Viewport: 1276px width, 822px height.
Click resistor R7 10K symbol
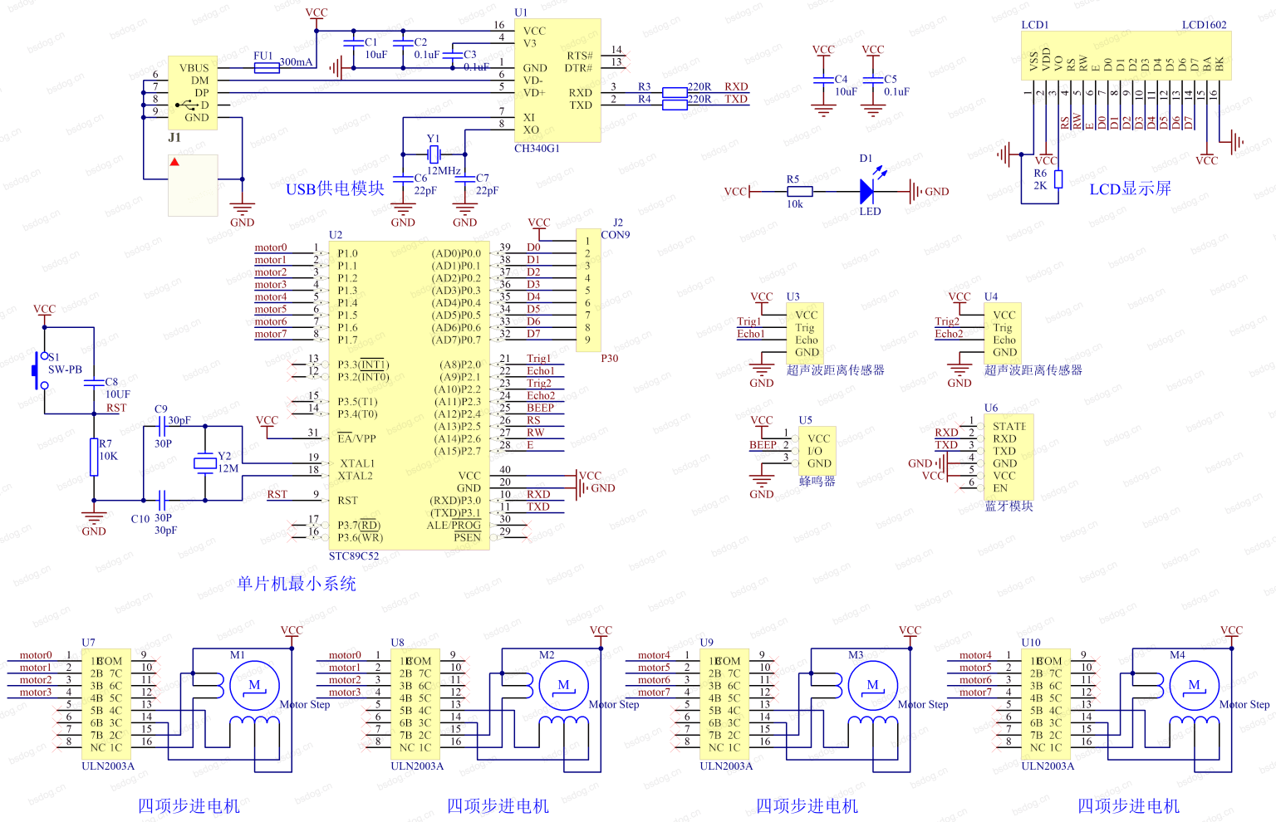[94, 457]
